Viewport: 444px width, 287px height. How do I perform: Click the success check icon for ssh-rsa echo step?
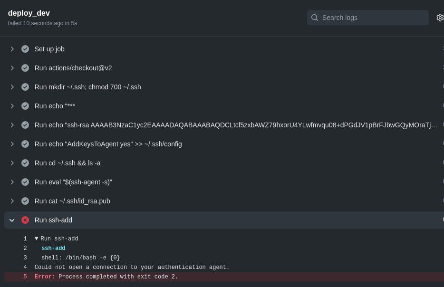coord(25,125)
